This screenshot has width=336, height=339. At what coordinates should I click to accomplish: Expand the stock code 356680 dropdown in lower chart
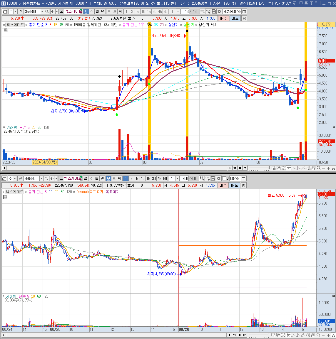point(41,178)
